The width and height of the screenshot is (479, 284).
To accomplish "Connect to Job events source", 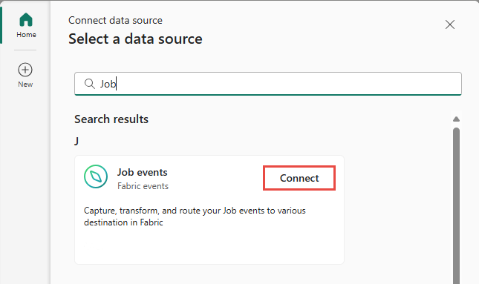I will (299, 178).
